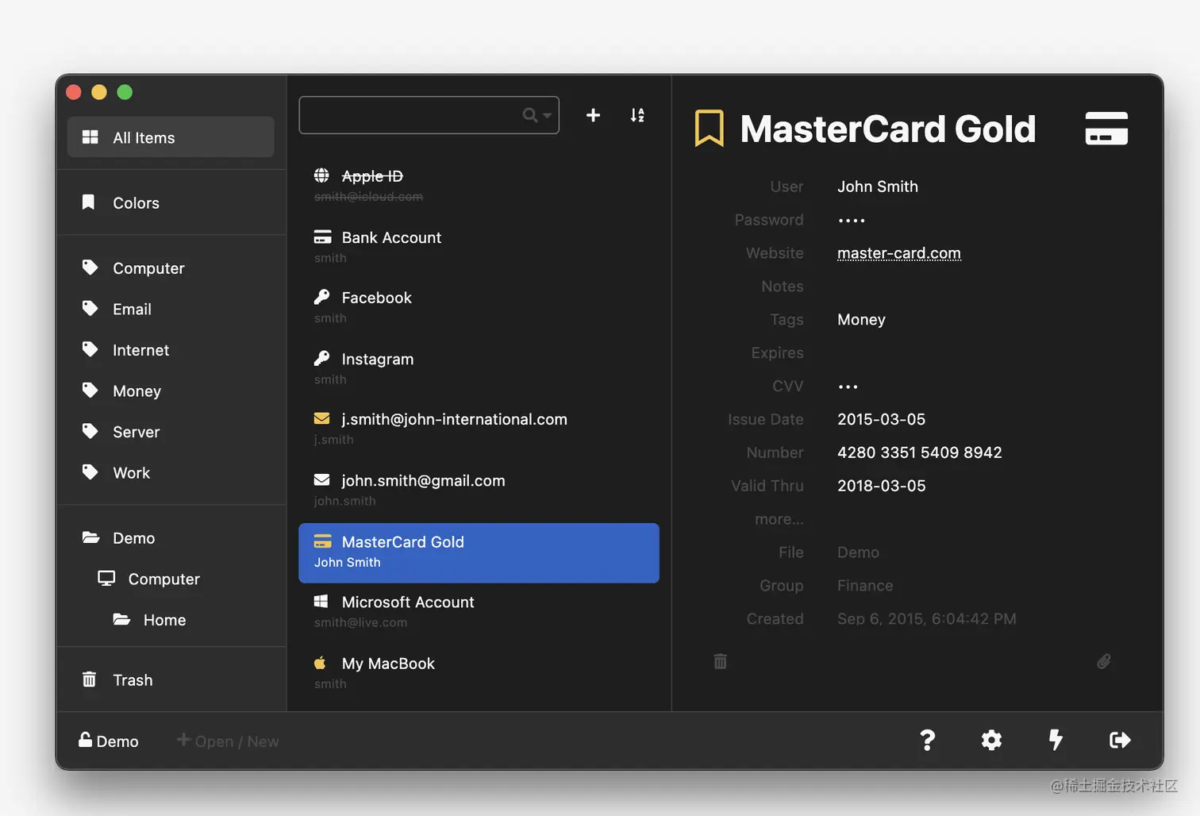Click the MasterCard Gold title heading
Screen dimensions: 1200x816
pyautogui.click(x=887, y=129)
